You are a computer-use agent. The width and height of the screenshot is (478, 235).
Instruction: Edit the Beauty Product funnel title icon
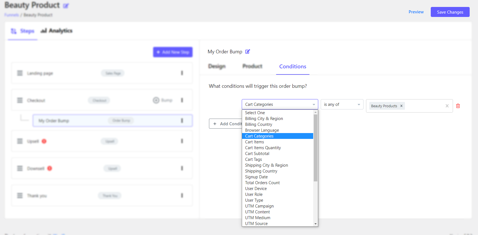click(66, 6)
